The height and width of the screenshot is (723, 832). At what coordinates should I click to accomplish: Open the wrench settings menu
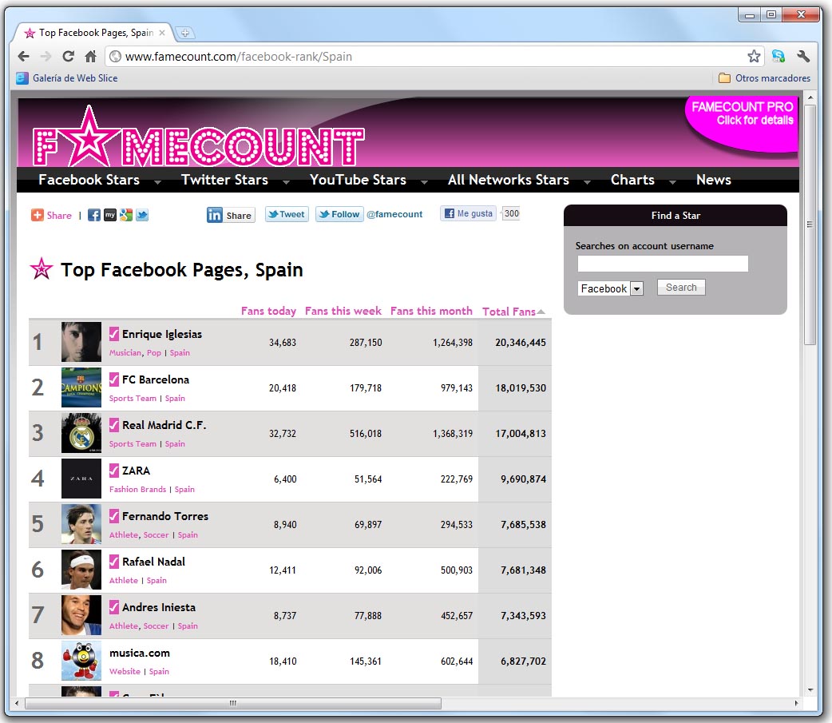point(803,56)
